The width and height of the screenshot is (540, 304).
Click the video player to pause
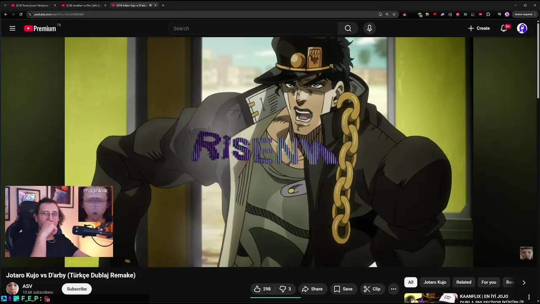tap(269, 152)
